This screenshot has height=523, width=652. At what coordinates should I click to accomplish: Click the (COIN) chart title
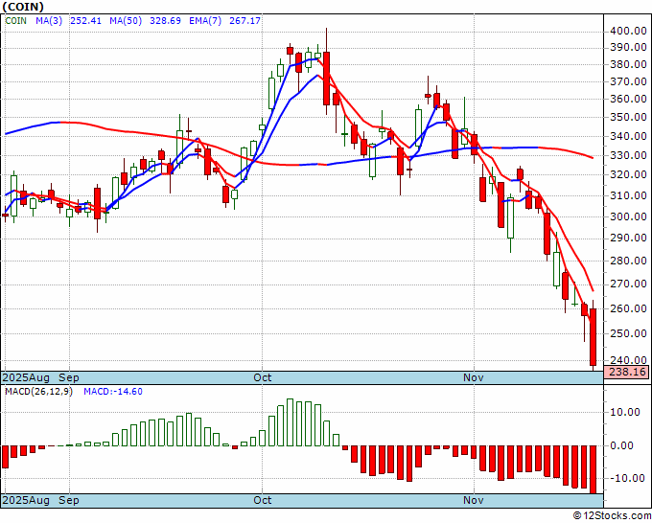click(x=23, y=7)
